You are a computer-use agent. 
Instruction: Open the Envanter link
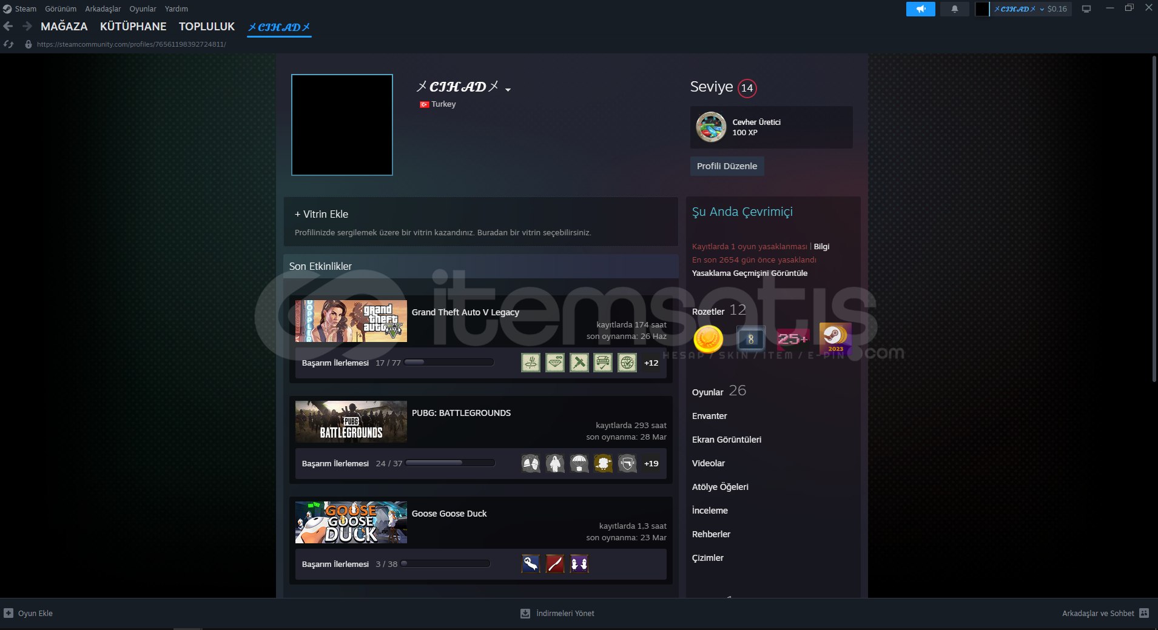click(709, 416)
